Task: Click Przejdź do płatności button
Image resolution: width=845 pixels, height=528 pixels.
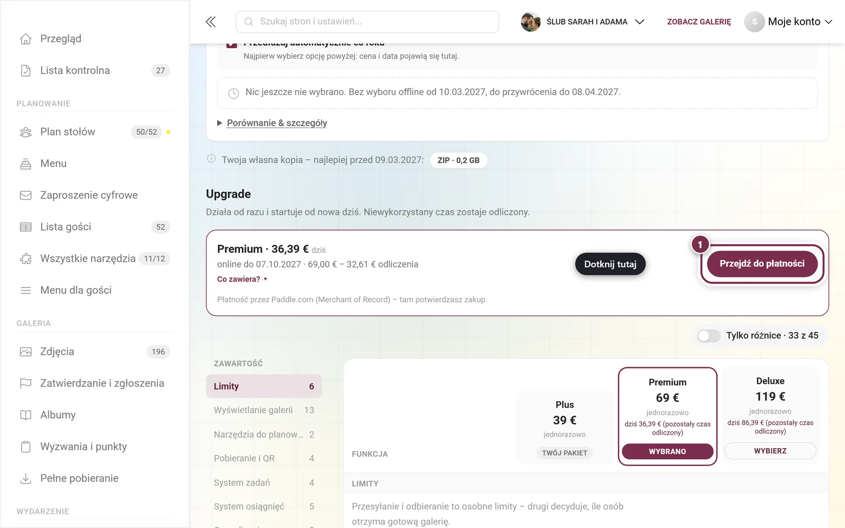Action: [x=762, y=264]
